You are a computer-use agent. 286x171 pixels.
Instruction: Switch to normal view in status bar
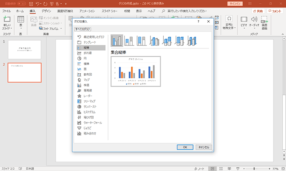tap(212, 169)
